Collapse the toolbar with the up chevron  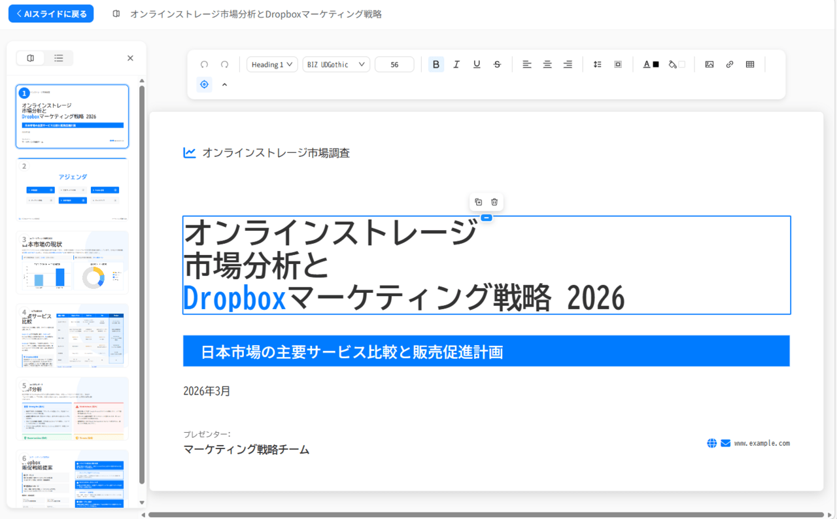[225, 84]
